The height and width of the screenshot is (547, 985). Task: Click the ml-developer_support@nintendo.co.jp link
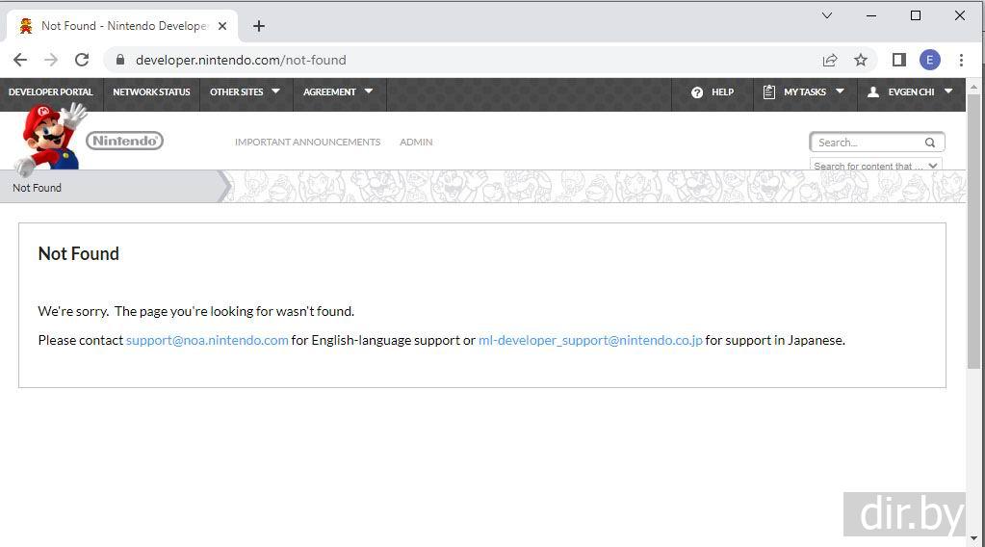(x=590, y=340)
